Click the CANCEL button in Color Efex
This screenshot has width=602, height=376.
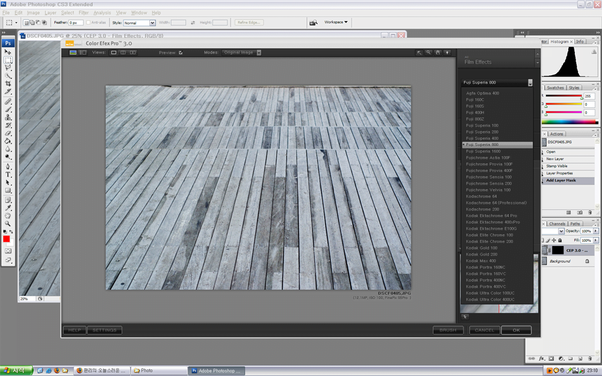(x=484, y=330)
